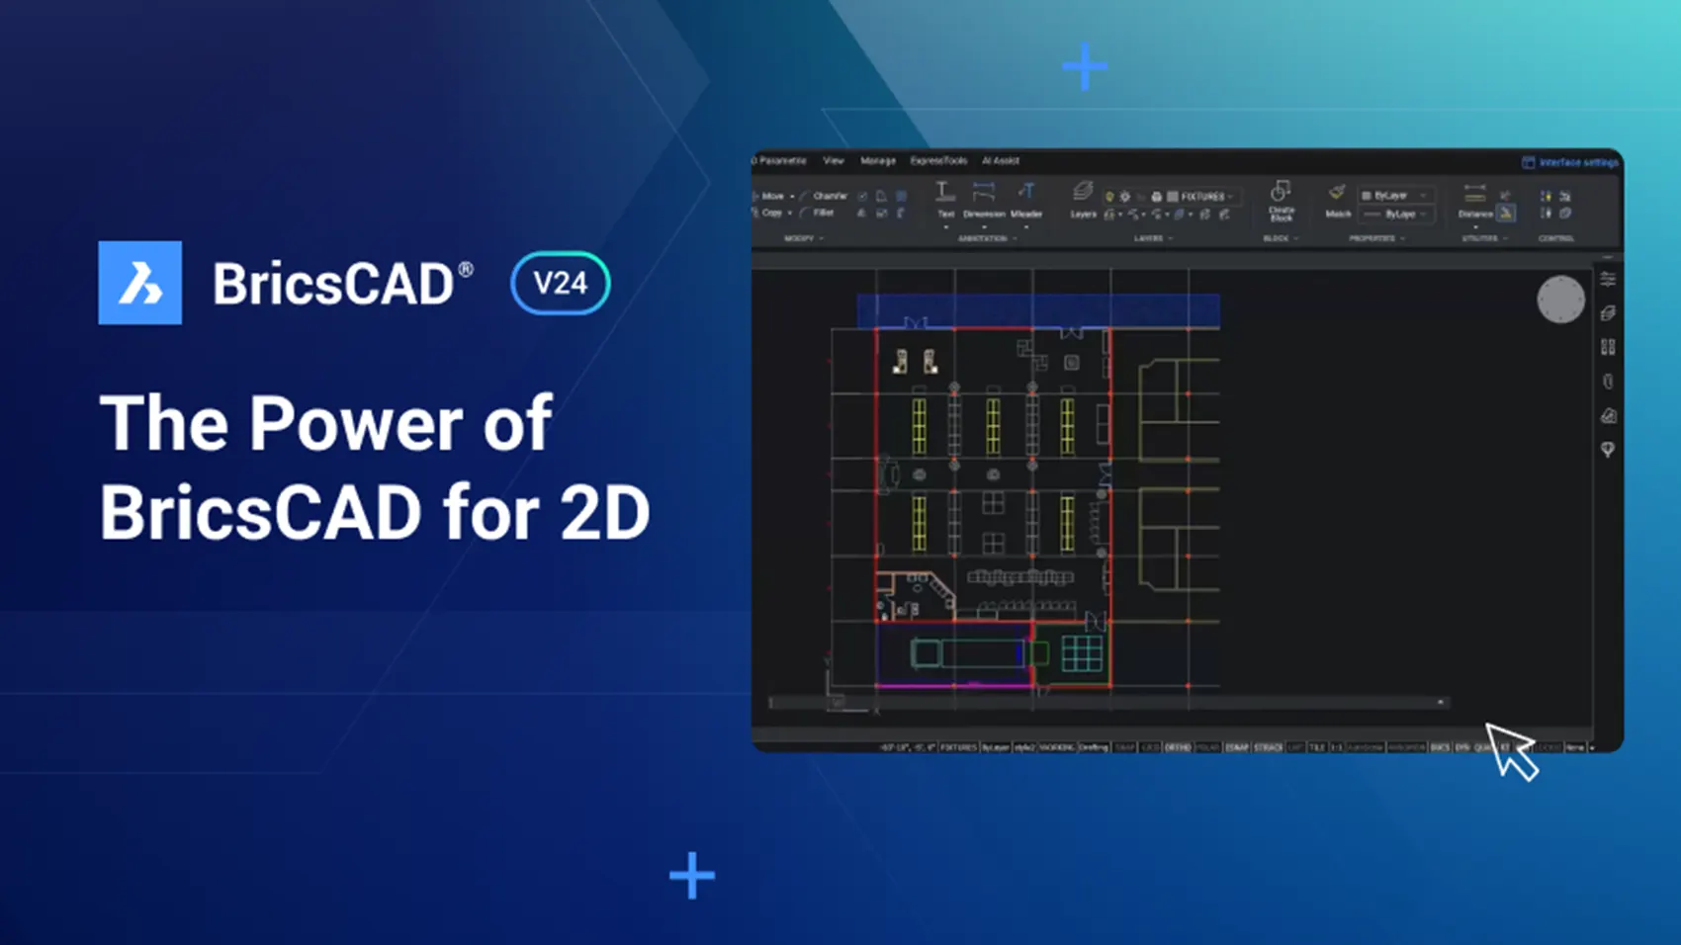Expand the LAYERS panel title
The width and height of the screenshot is (1681, 945).
tap(1153, 238)
